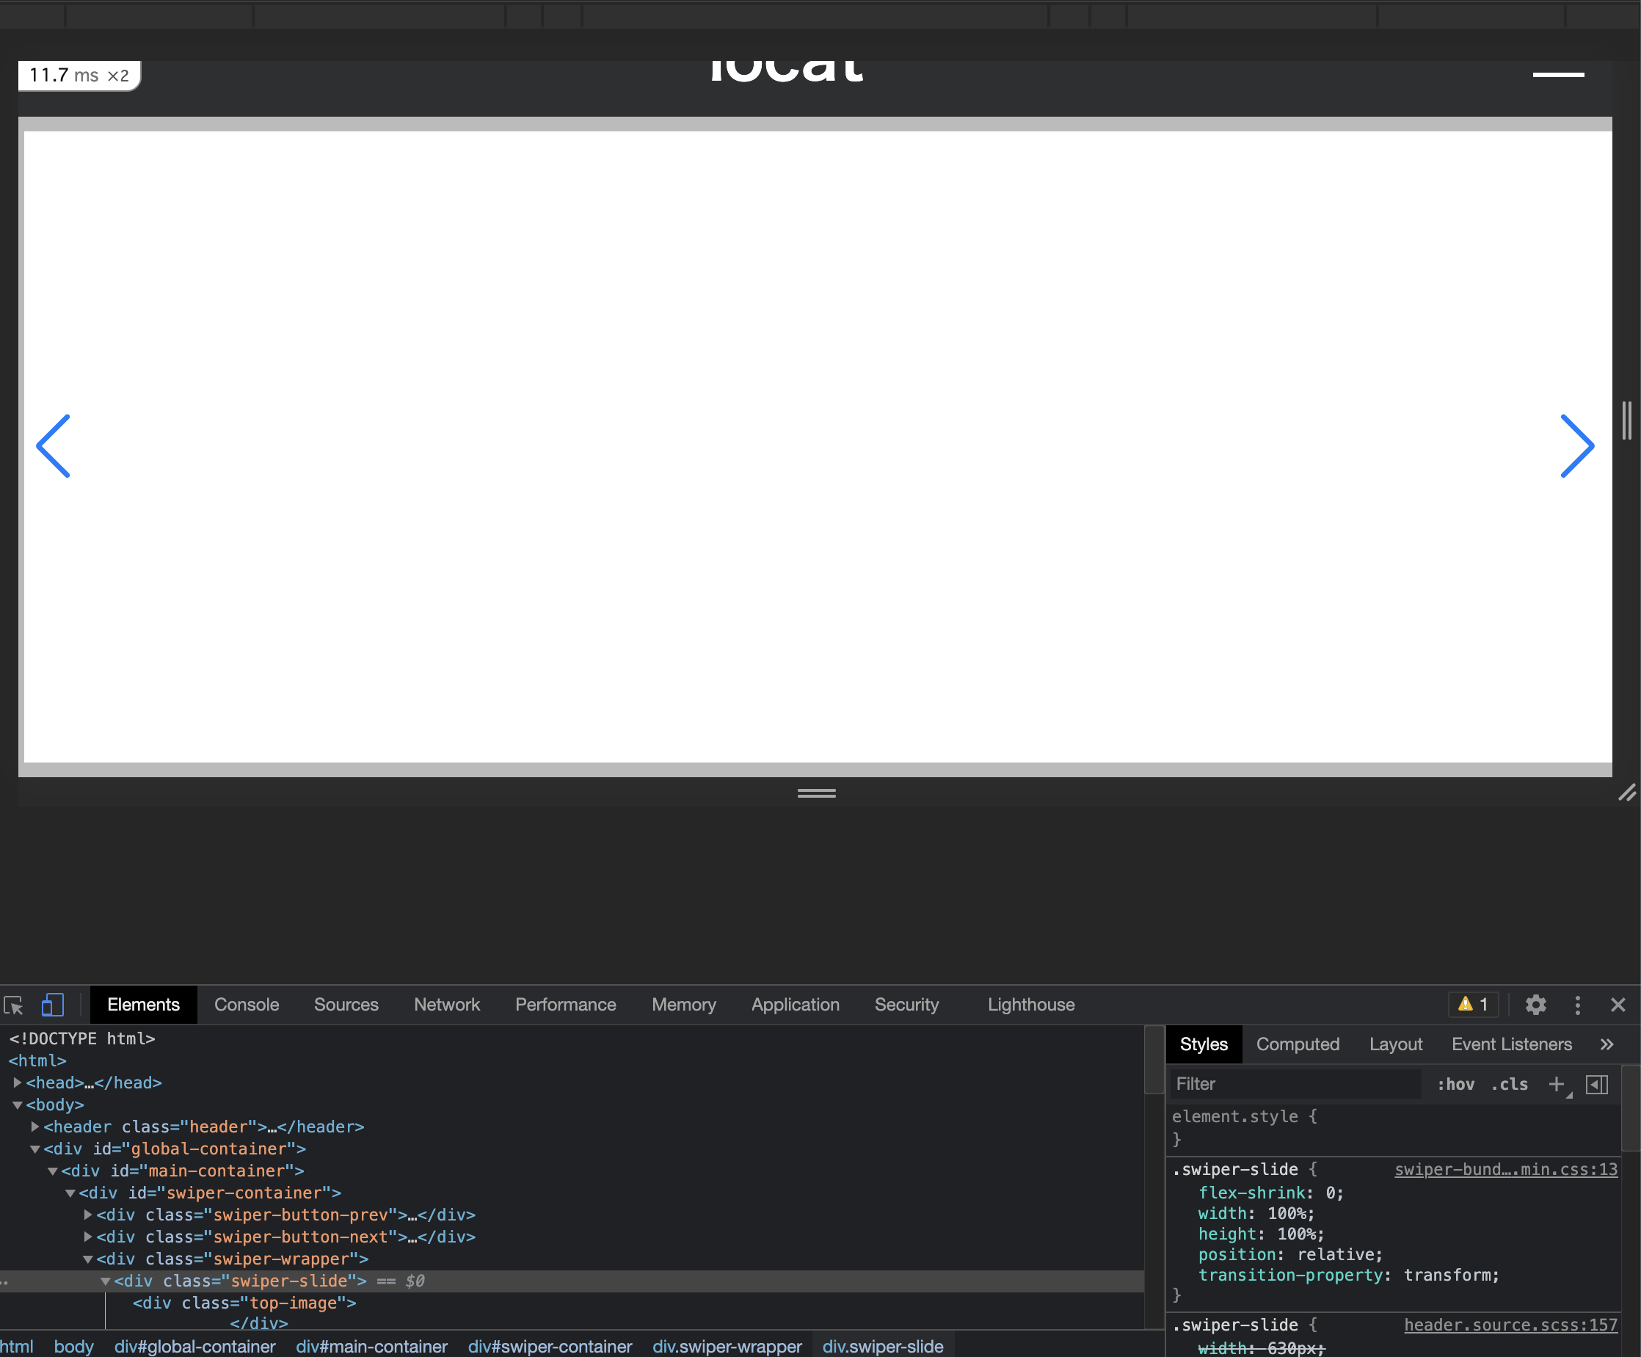Show more Styles pane tabs chevron

[1607, 1044]
